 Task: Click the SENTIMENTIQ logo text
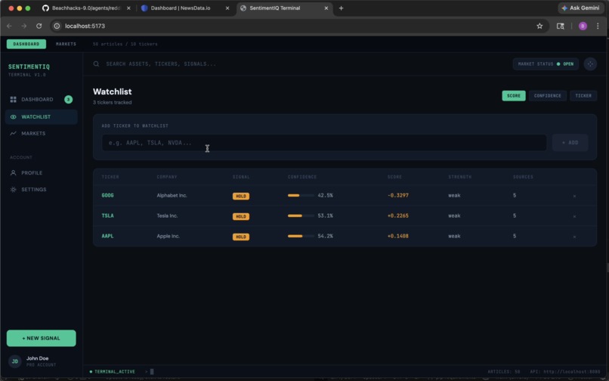29,67
